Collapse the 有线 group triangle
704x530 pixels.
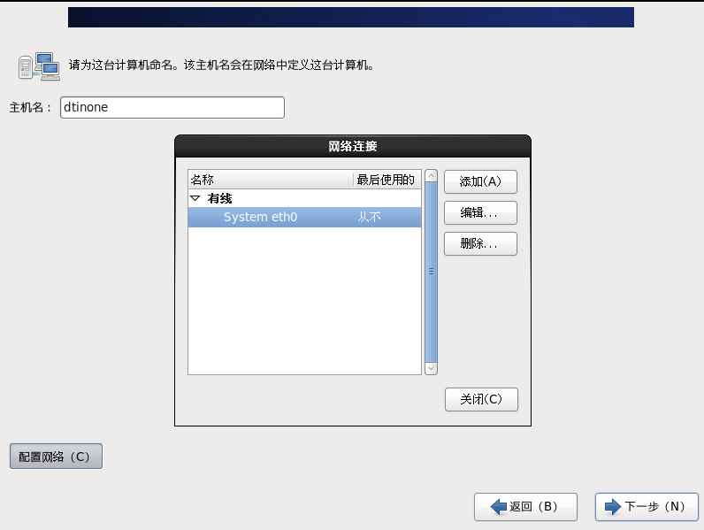195,198
